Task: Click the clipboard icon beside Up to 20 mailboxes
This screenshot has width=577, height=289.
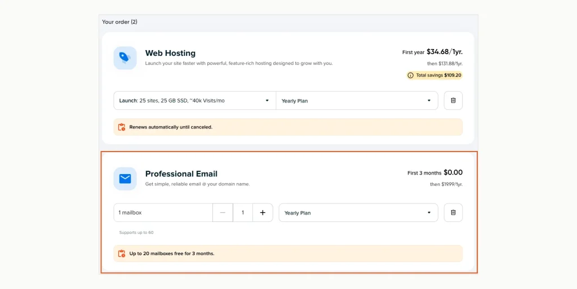Action: pyautogui.click(x=122, y=254)
